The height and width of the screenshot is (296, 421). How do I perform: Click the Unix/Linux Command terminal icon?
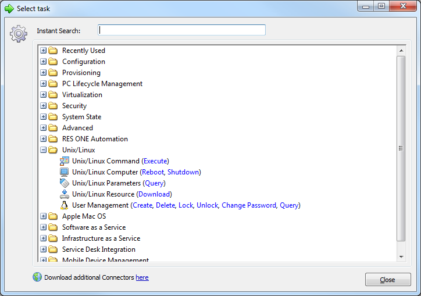click(65, 161)
